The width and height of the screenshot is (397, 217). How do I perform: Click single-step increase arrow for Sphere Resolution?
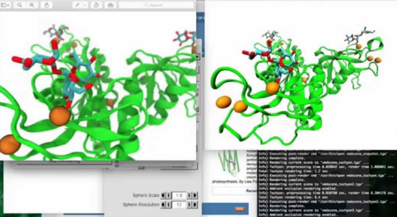coord(189,205)
